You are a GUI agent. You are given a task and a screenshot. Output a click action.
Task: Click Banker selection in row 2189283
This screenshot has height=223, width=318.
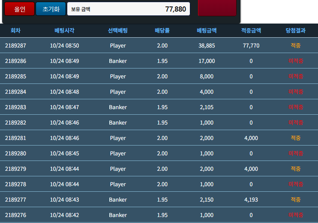tap(118, 107)
